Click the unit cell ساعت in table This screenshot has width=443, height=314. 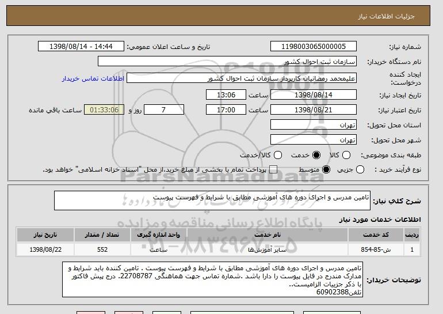tap(158, 249)
